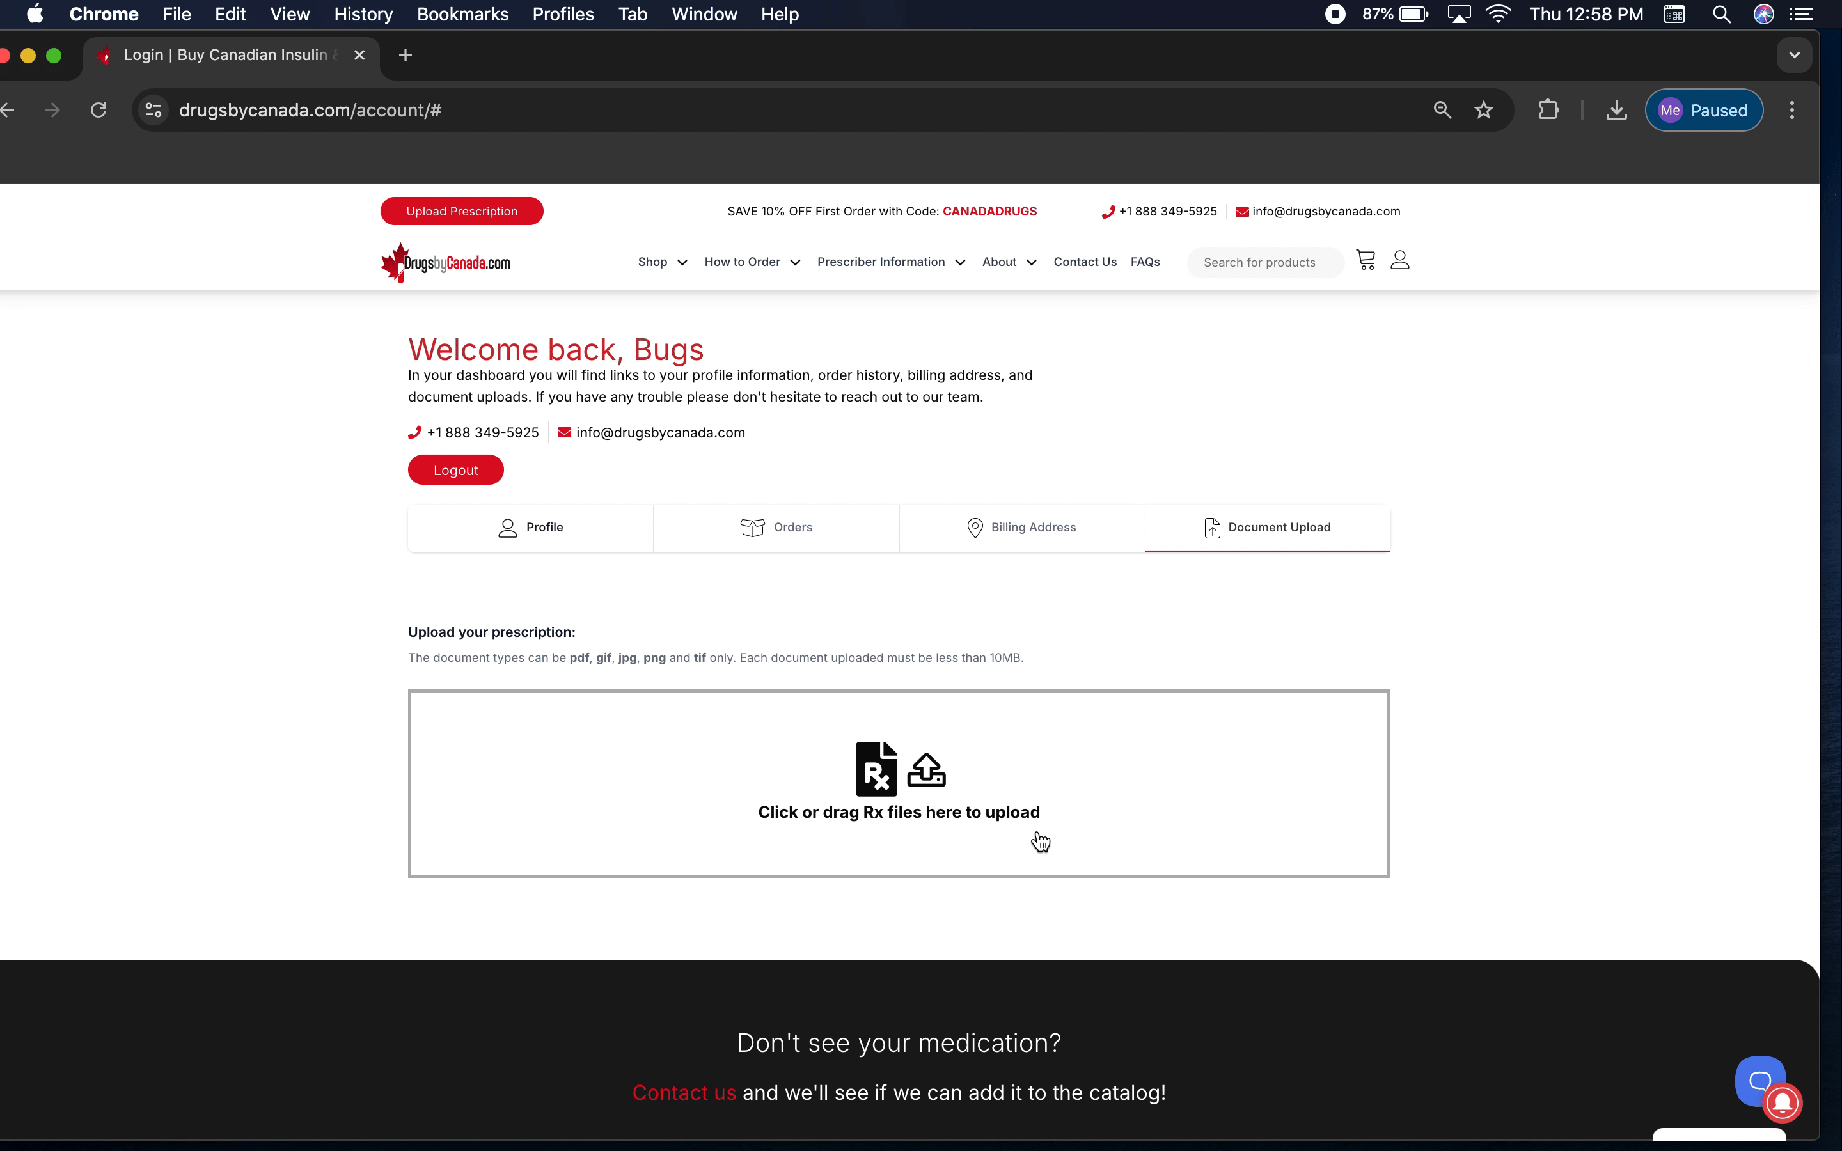Screen dimensions: 1842x1151
Task: Open the shopping cart icon
Action: (1366, 260)
